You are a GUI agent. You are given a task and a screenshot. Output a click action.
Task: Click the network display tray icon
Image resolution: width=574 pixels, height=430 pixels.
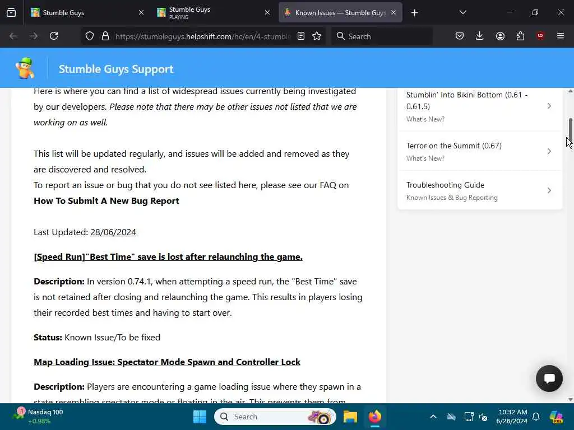(469, 417)
